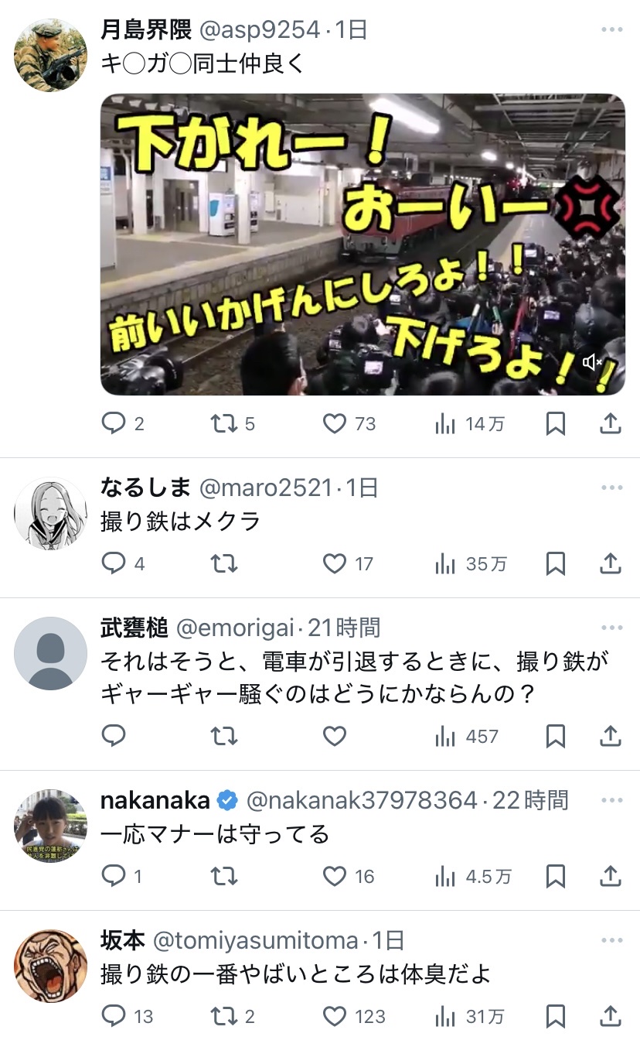This screenshot has width=640, height=1047.
Task: Open nakanaka's profile via display name
Action: (155, 800)
